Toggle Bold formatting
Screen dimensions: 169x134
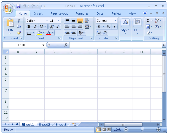(x=29, y=27)
